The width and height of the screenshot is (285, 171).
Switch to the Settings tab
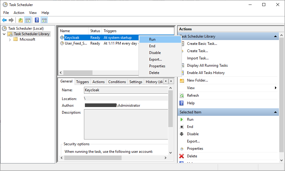click(136, 82)
